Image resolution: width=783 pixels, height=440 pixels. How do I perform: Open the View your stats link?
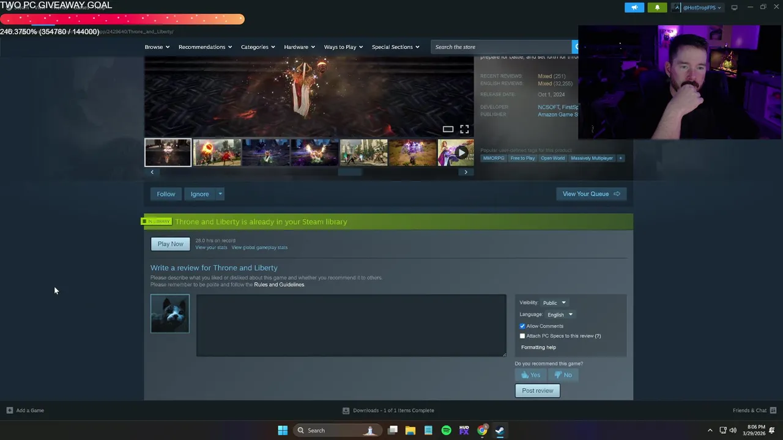(211, 248)
